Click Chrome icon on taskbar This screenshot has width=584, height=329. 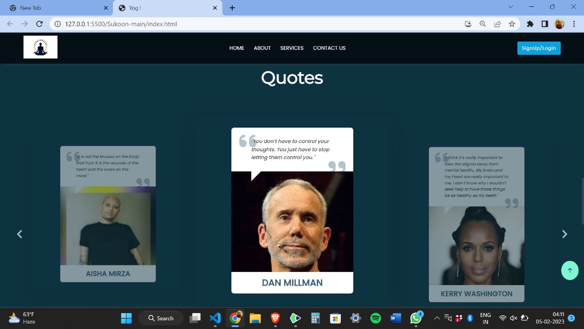click(x=235, y=318)
